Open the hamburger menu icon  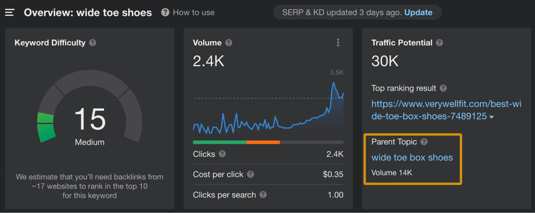(10, 13)
